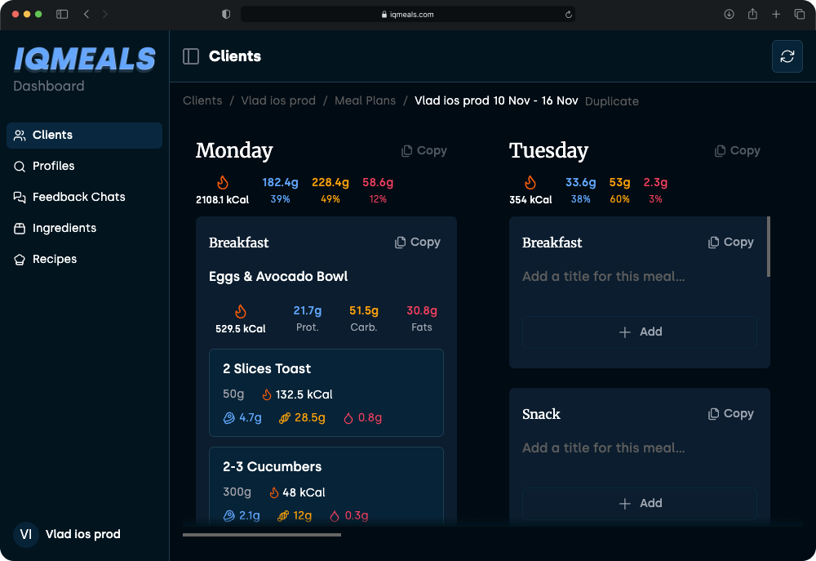Image resolution: width=816 pixels, height=561 pixels.
Task: Toggle the panel icon beside the Clients header
Action: click(x=190, y=56)
